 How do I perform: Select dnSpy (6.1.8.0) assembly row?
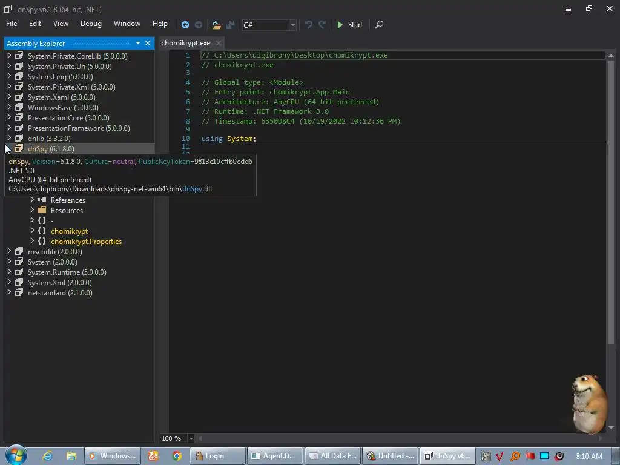point(79,149)
